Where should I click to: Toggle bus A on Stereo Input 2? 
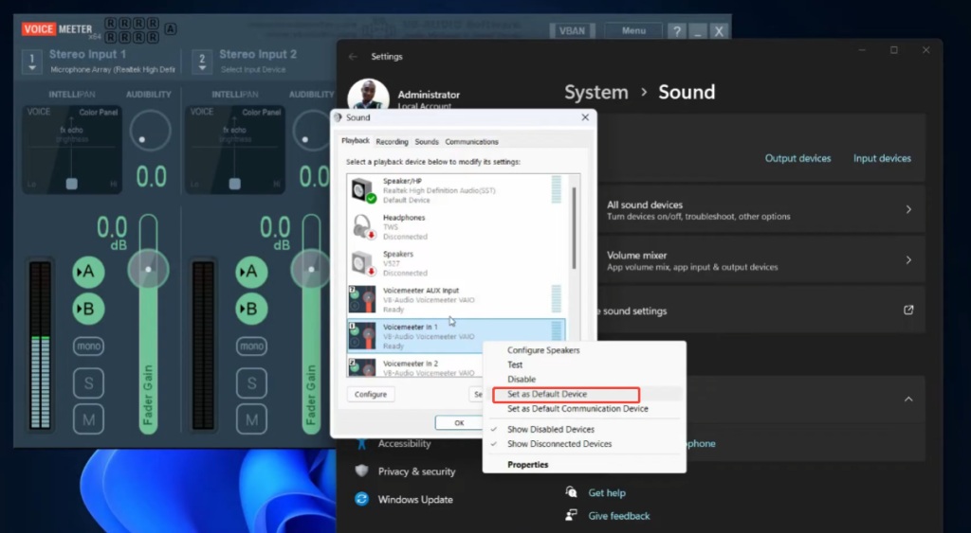pyautogui.click(x=251, y=272)
